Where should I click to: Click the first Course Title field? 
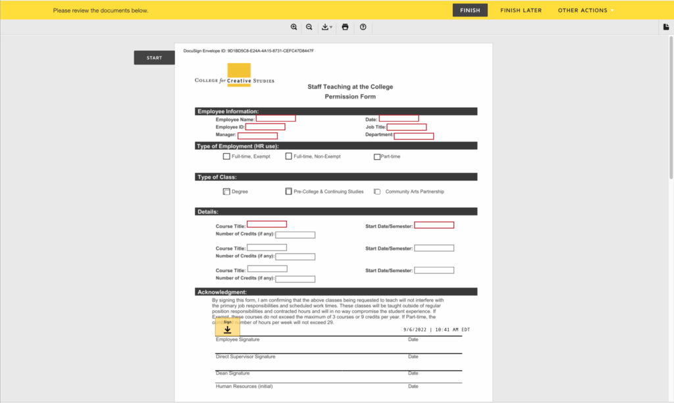267,224
